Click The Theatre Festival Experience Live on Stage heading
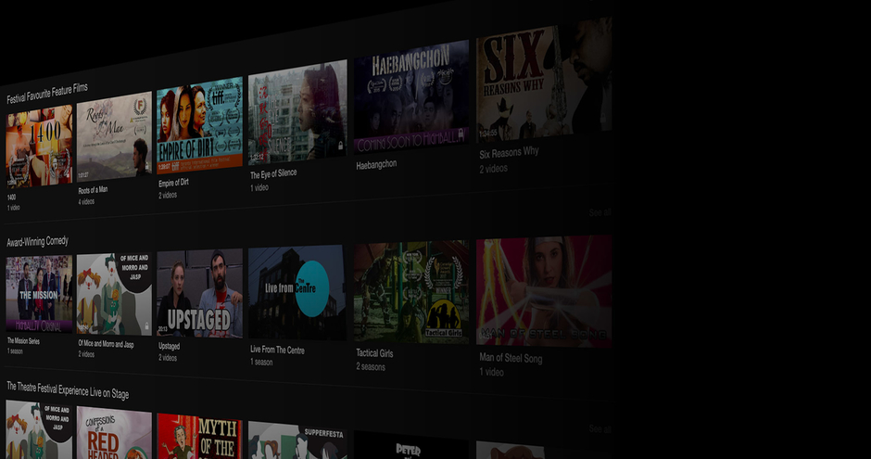Image resolution: width=871 pixels, height=459 pixels. pyautogui.click(x=68, y=389)
